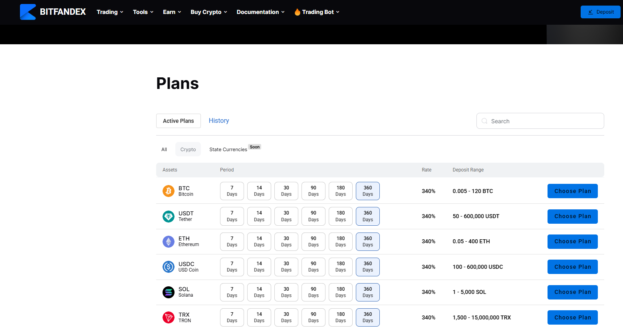623x329 pixels.
Task: Switch to the Active Plans tab
Action: click(179, 121)
